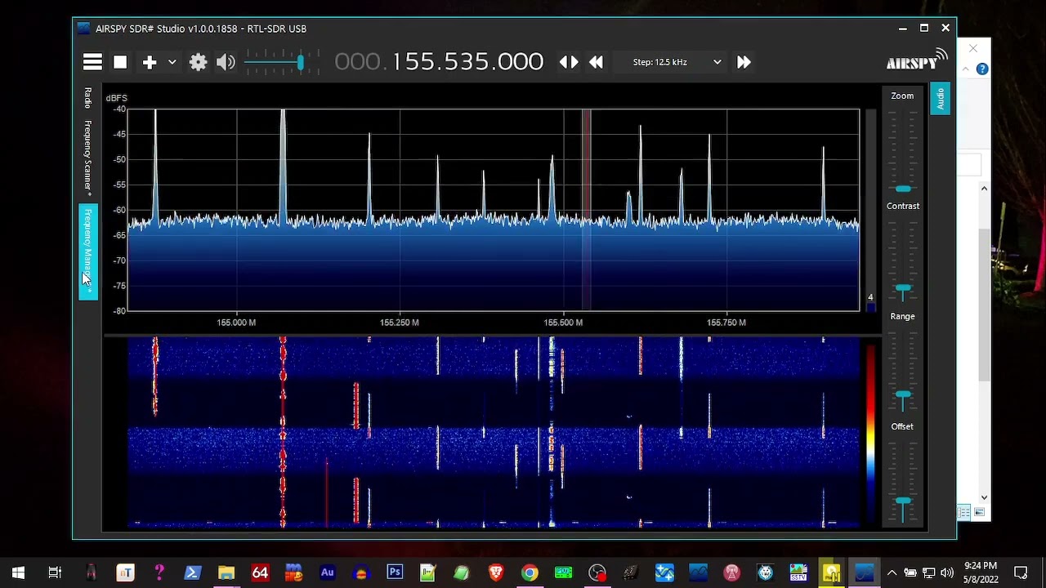Open the notification center icon
The width and height of the screenshot is (1046, 588).
click(1021, 572)
